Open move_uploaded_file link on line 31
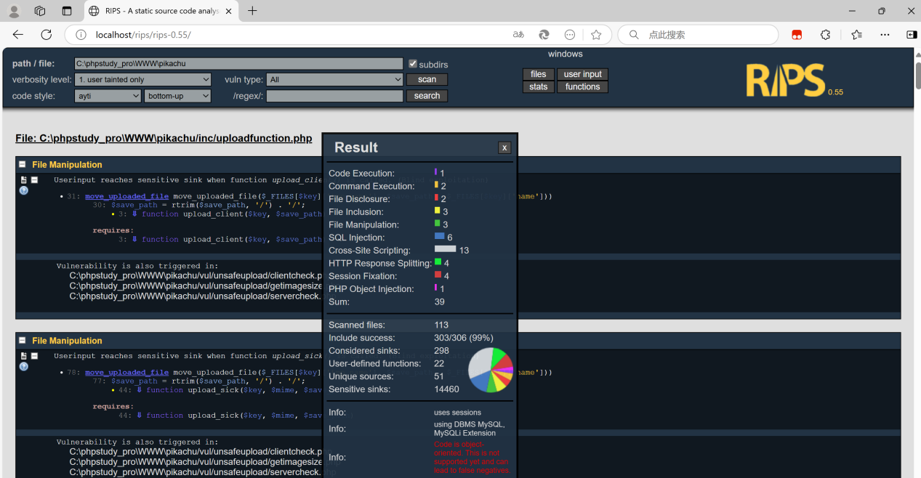The height and width of the screenshot is (478, 921). coord(126,196)
